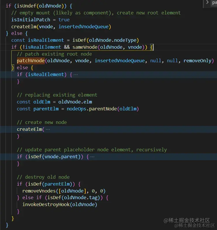This screenshot has height=230, width=217.
Task: Click the 'destroy old node' comment line
Action: click(43, 177)
